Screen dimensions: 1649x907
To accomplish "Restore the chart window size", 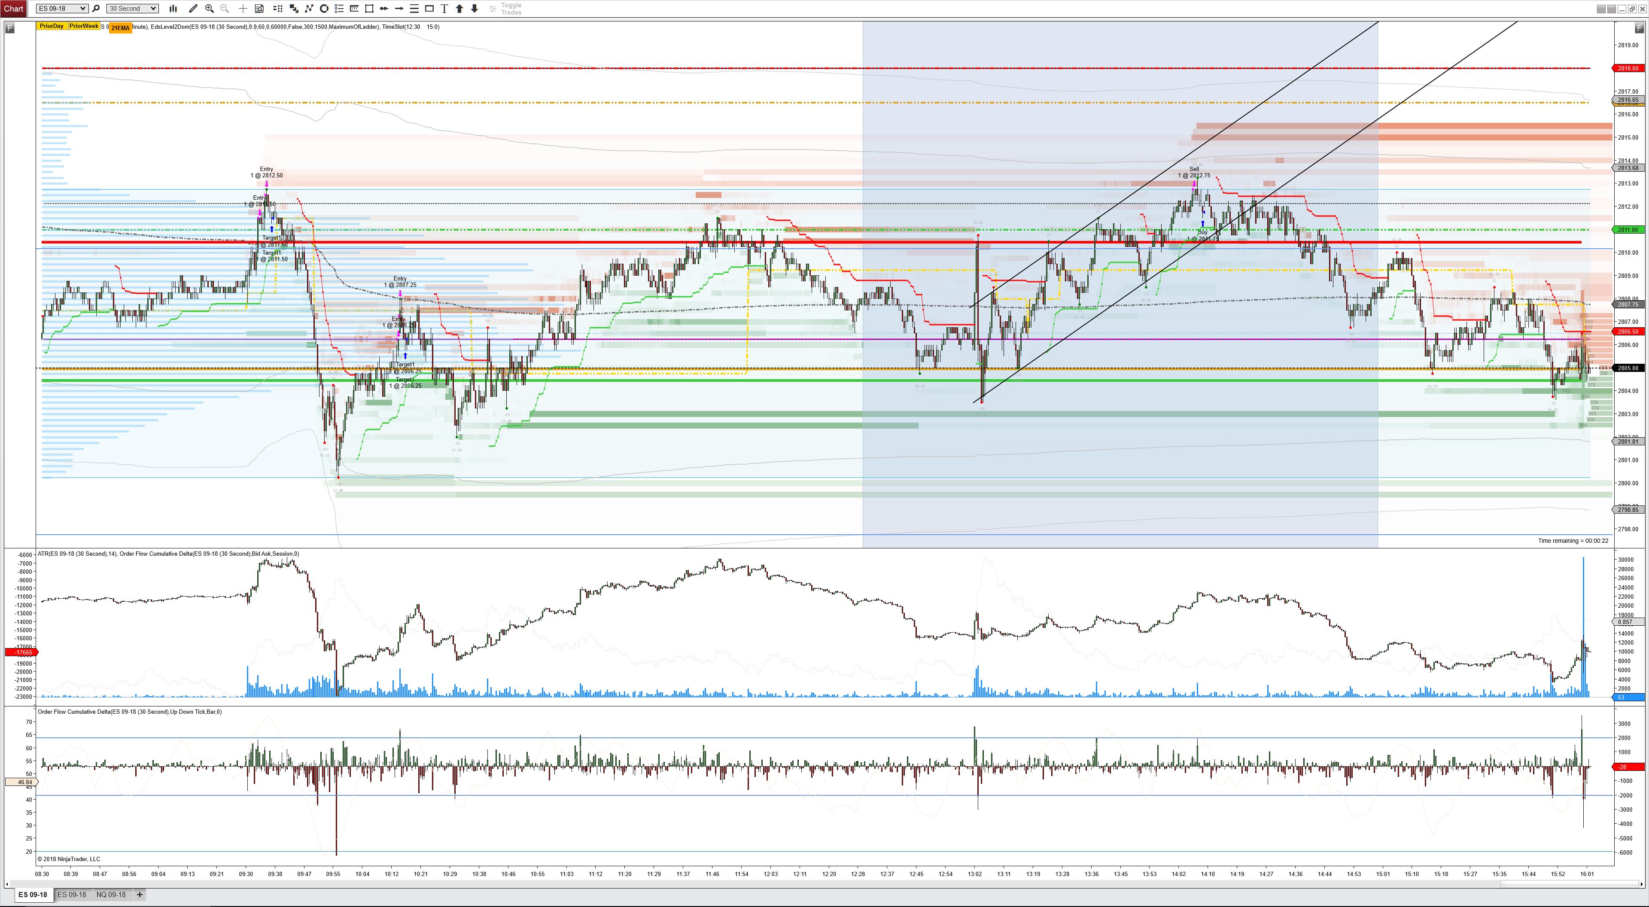I will [x=1632, y=9].
